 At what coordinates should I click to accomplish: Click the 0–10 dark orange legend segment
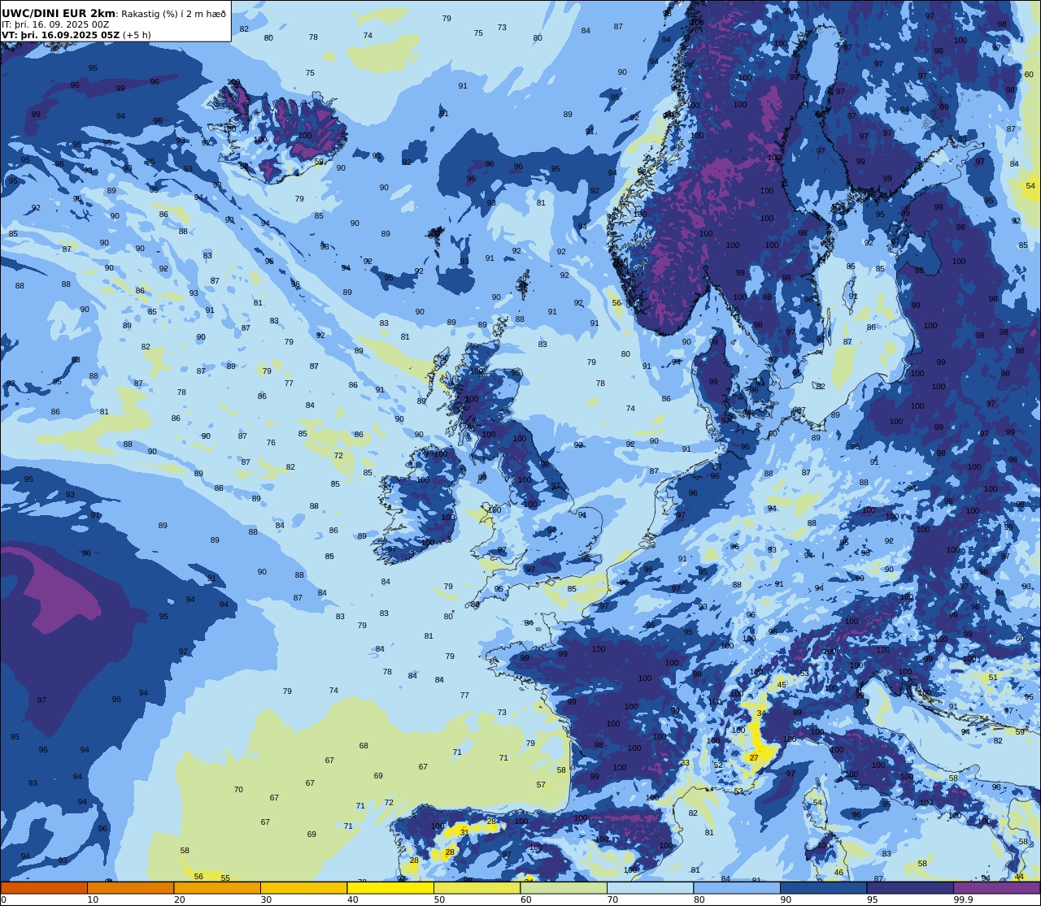(44, 888)
